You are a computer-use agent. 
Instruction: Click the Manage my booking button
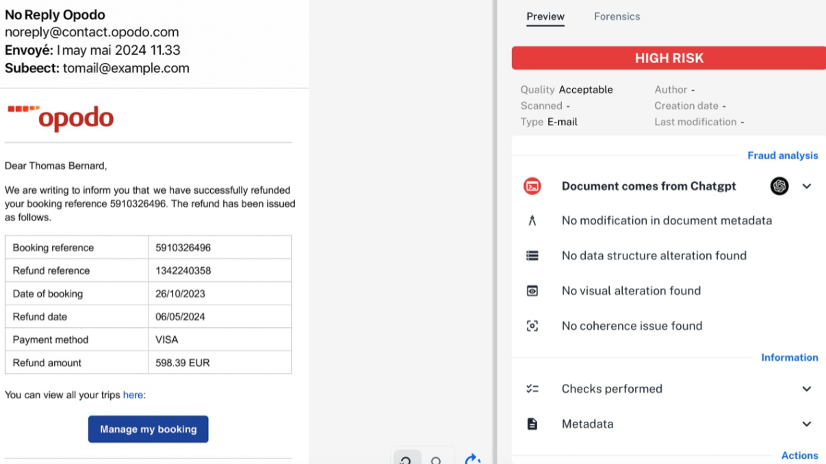[148, 429]
